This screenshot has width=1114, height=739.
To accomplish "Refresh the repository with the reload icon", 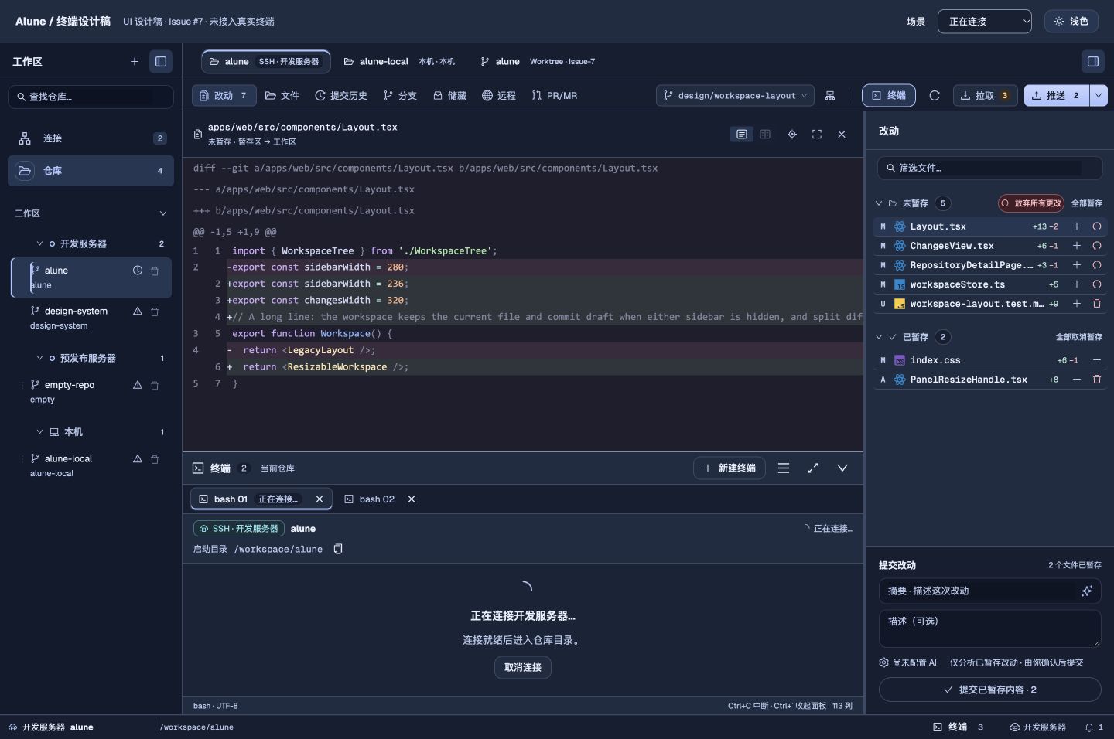I will (935, 96).
